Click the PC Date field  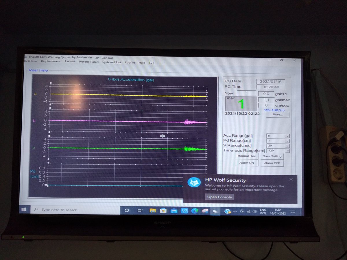click(x=270, y=81)
